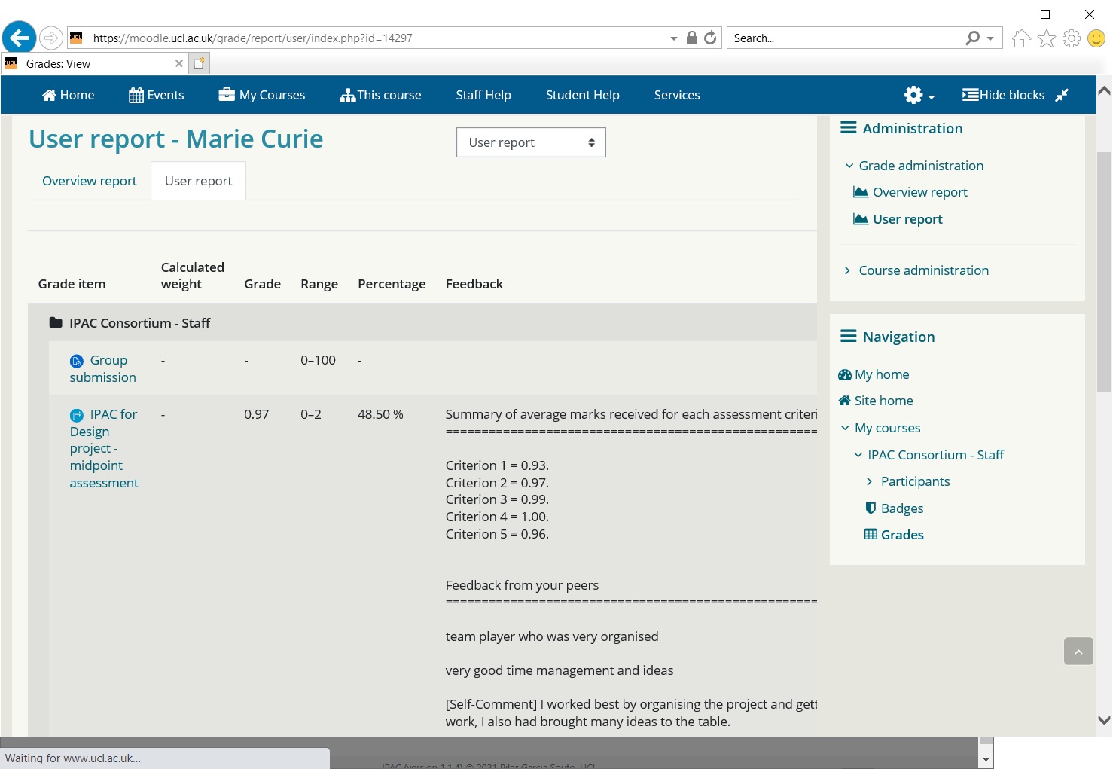This screenshot has width=1113, height=769.
Task: Go to Site home link
Action: [884, 401]
